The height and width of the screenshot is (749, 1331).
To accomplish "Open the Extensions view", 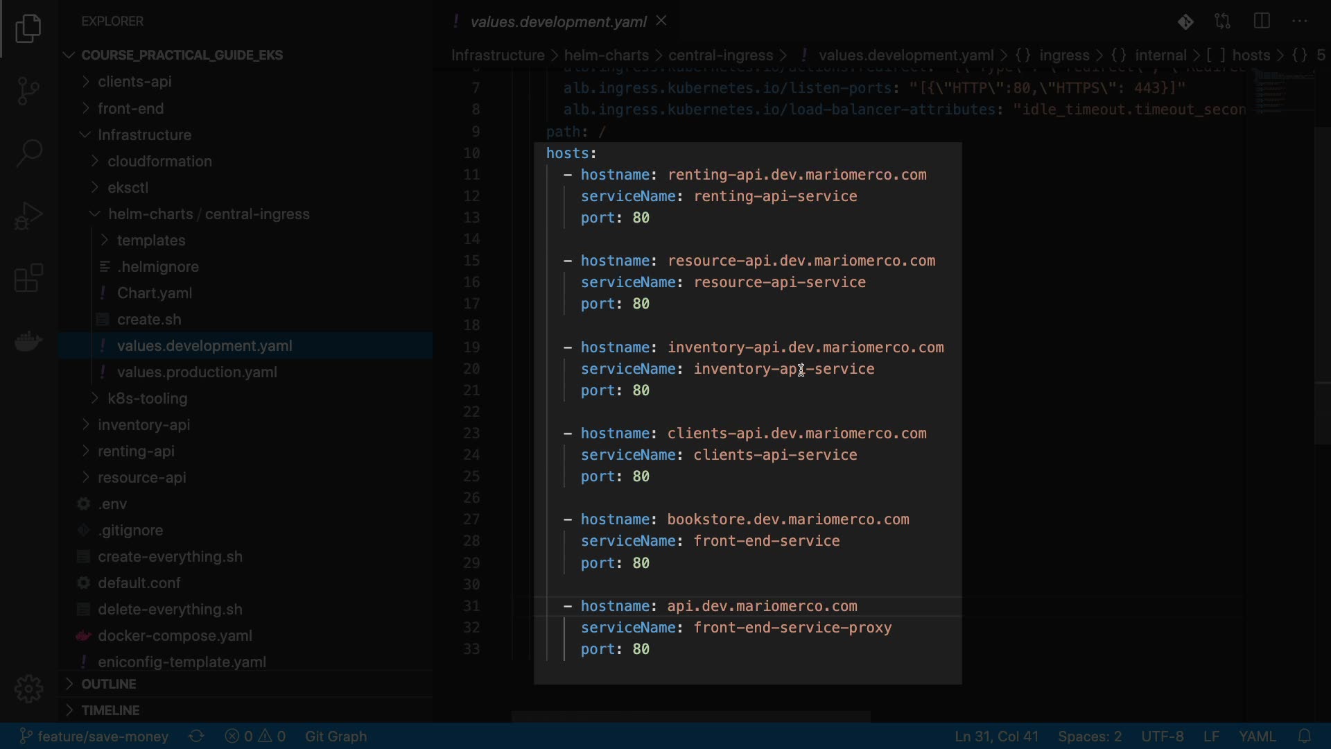I will pos(28,279).
